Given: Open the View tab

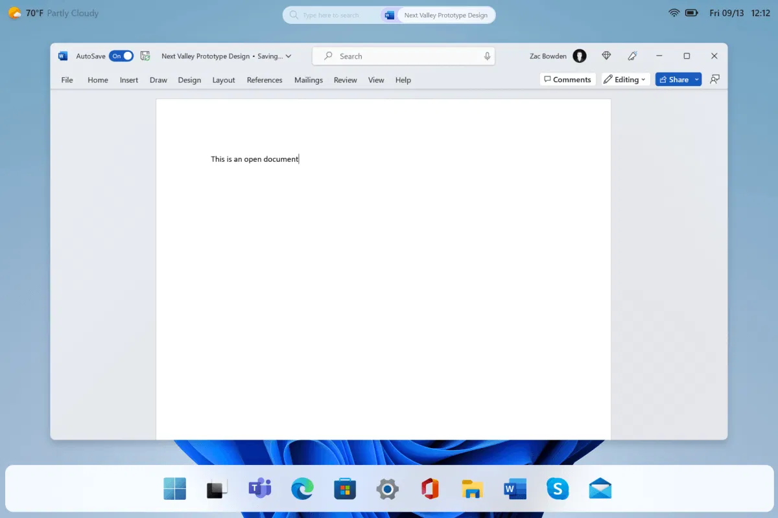Looking at the screenshot, I should pyautogui.click(x=376, y=80).
